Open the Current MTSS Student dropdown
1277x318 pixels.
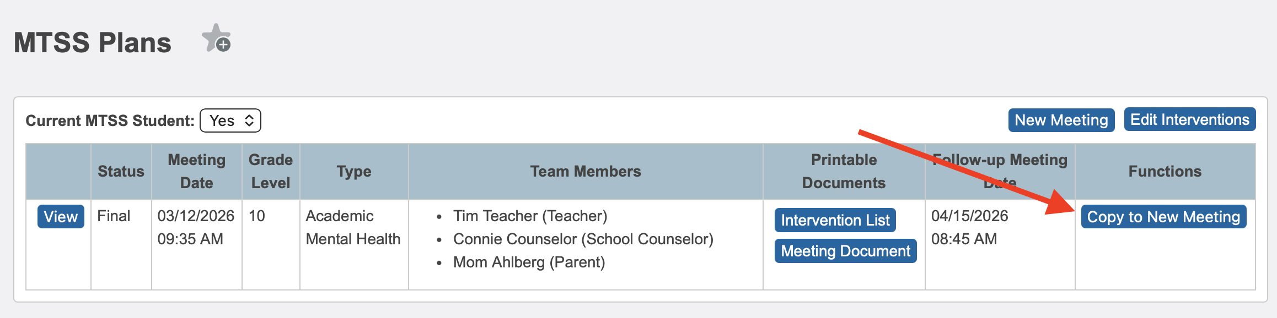coord(230,120)
